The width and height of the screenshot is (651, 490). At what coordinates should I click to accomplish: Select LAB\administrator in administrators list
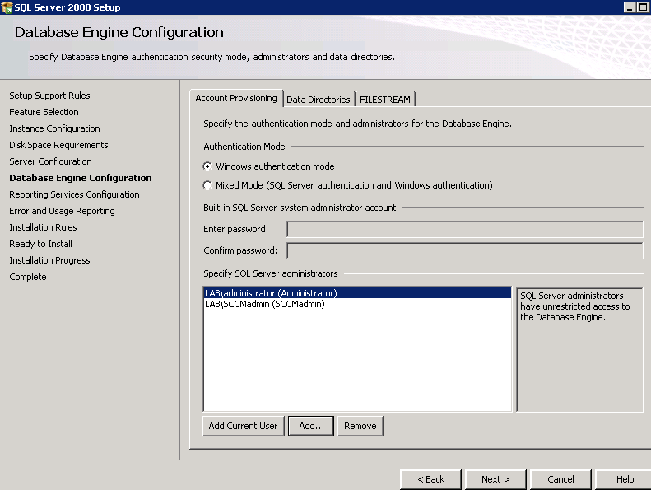point(357,293)
